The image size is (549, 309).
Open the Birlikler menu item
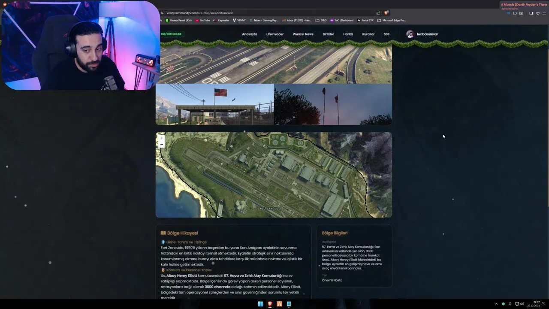click(x=328, y=34)
